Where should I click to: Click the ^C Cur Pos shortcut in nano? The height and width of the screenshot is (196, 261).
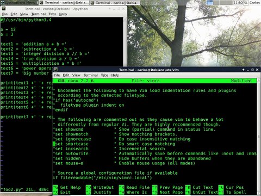(x=231, y=187)
